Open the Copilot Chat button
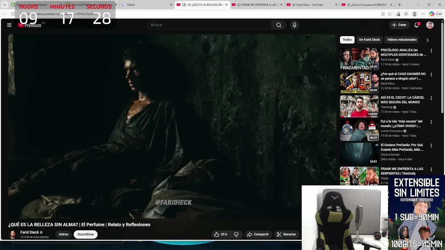This screenshot has height=250, width=445. (x=435, y=14)
